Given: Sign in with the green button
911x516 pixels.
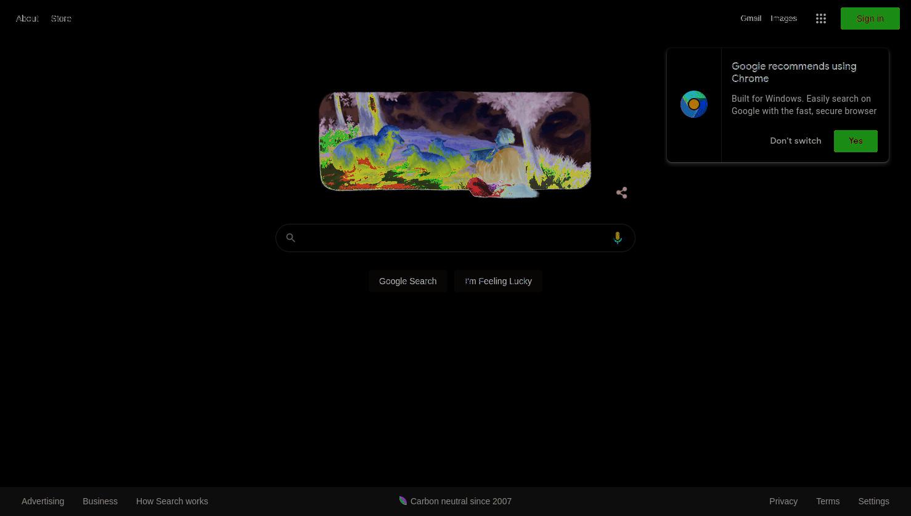Looking at the screenshot, I should click(870, 18).
